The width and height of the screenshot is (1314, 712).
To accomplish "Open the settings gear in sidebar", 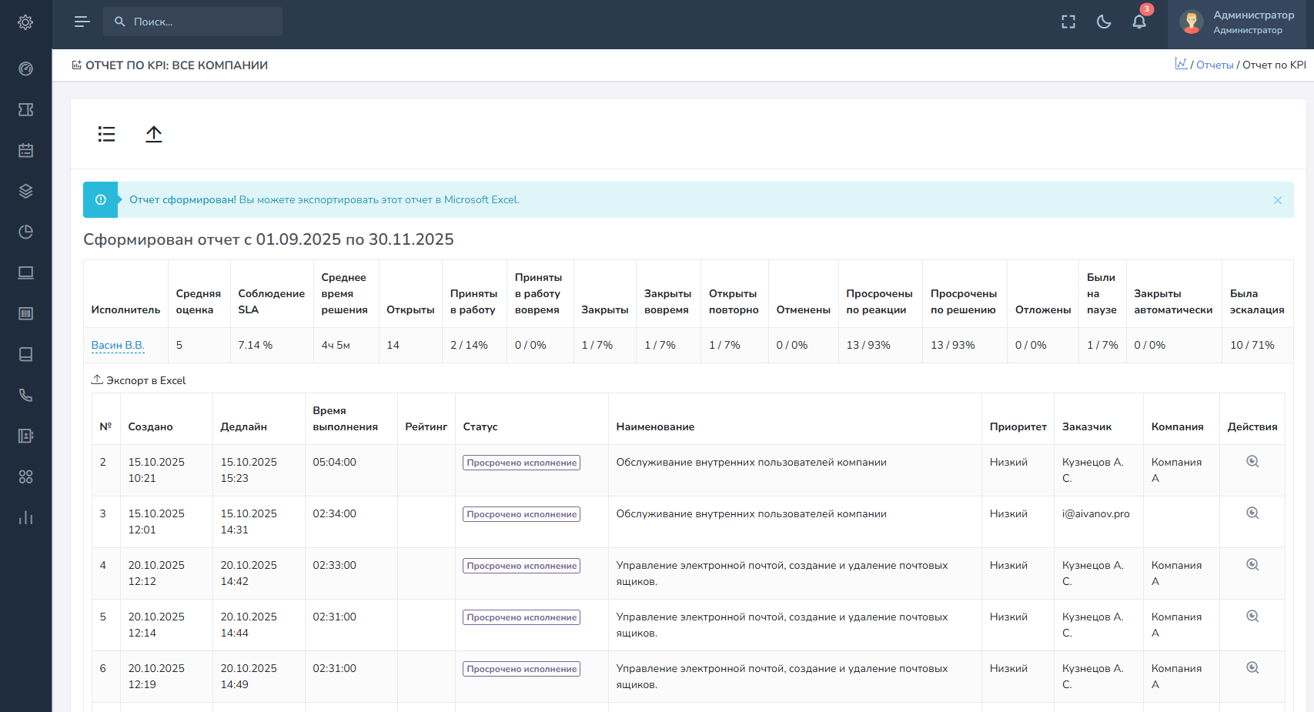I will [x=25, y=22].
